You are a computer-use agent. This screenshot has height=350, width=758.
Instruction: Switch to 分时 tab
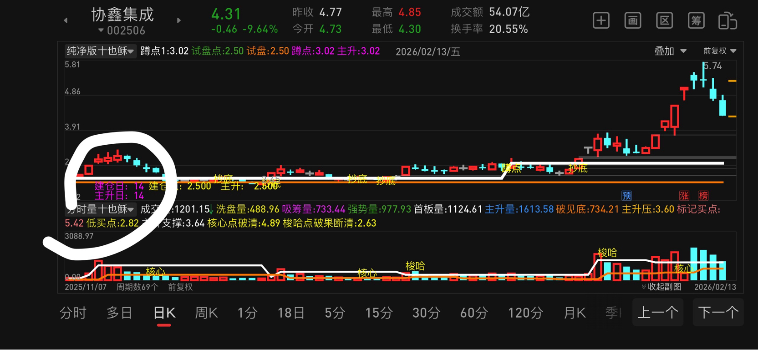tap(73, 313)
